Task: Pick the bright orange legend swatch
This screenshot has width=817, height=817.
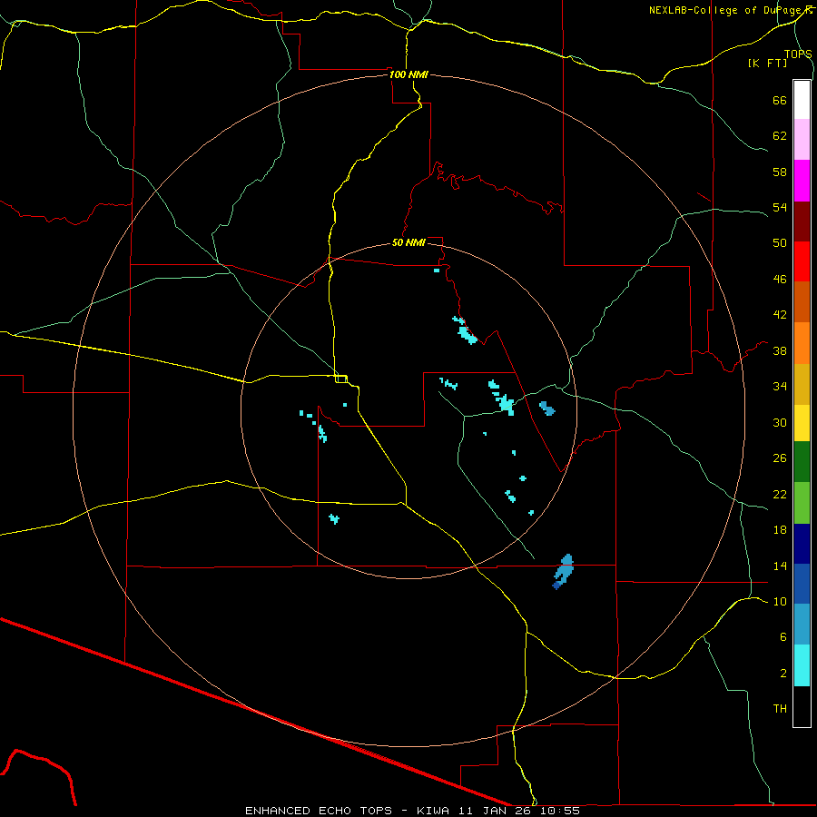Action: coord(802,343)
